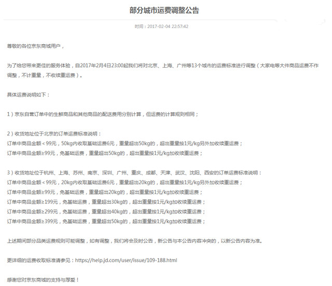Click the Beijing ≥99元 line mentioning 50kg
Viewport: 332px width, 286px height.
105,153
